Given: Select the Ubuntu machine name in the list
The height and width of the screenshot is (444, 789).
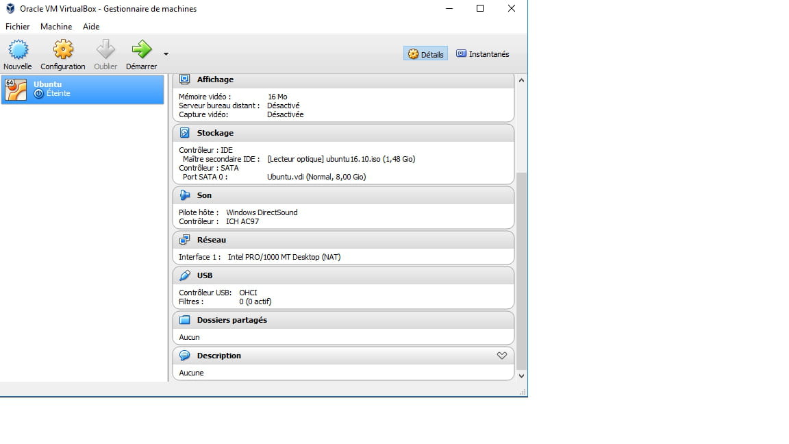Looking at the screenshot, I should tap(48, 84).
